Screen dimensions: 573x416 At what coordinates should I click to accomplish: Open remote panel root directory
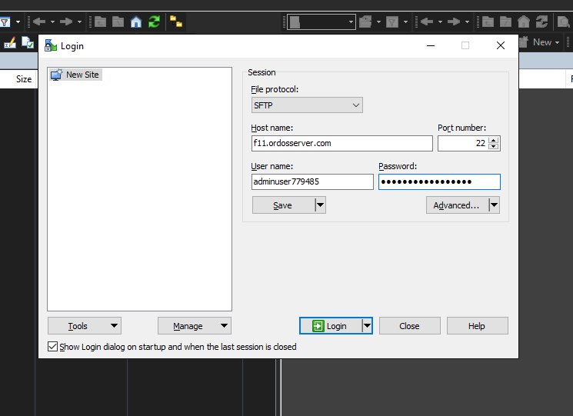(x=506, y=22)
